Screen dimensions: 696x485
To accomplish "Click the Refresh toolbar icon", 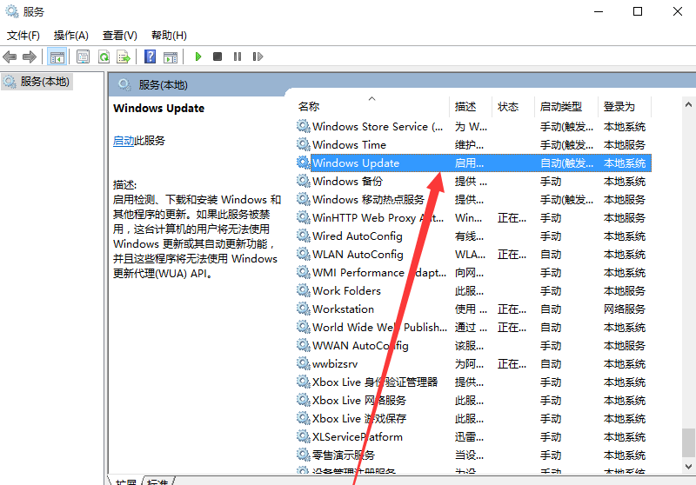I will pyautogui.click(x=104, y=56).
